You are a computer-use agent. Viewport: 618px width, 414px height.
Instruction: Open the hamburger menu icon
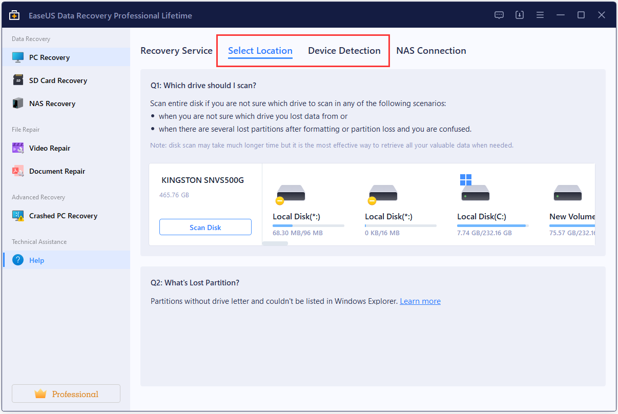540,15
